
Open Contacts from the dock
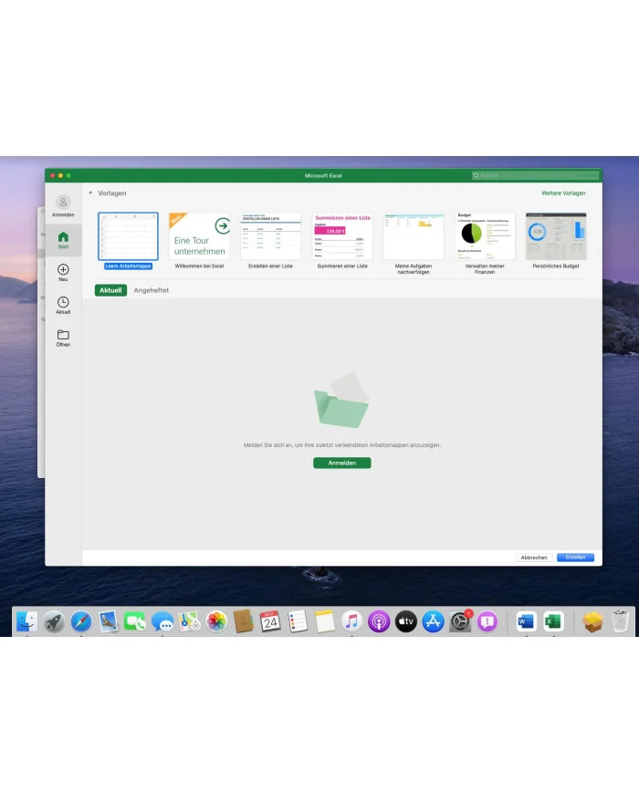click(244, 621)
